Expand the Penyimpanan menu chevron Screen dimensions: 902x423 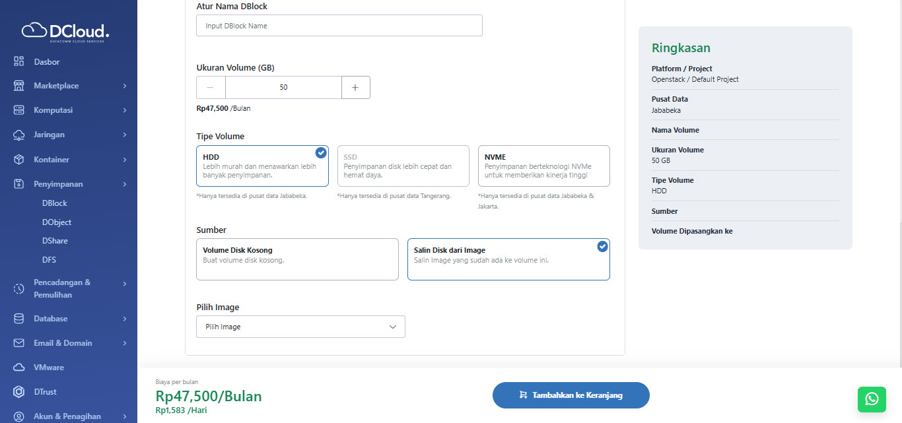[125, 184]
